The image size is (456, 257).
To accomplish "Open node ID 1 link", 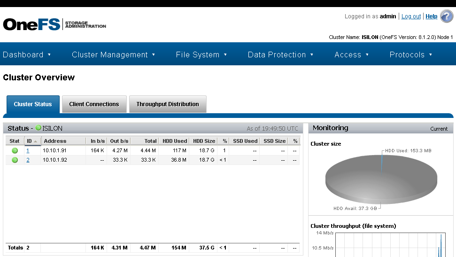I will 28,150.
